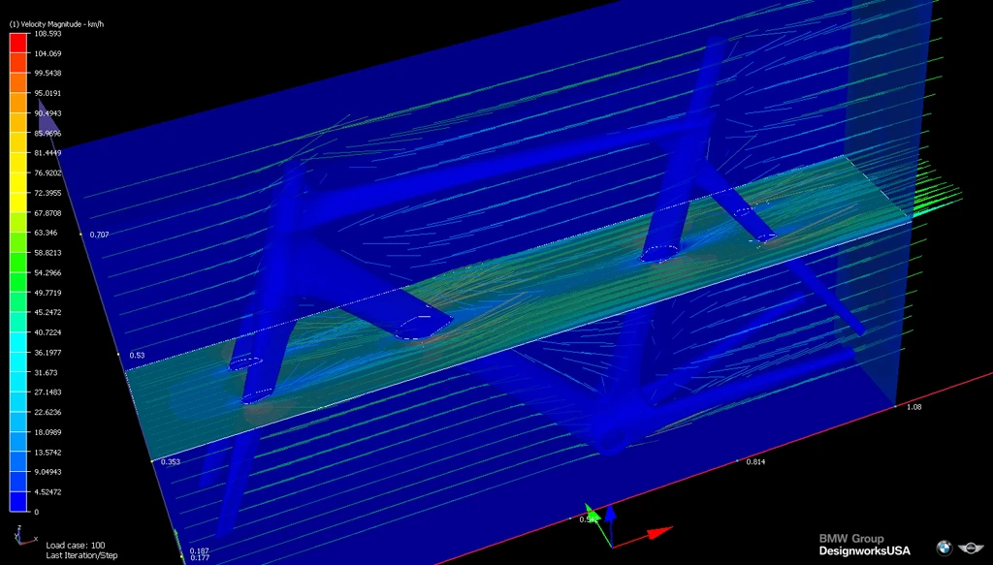Click the axis label 0.187
Image resolution: width=993 pixels, height=565 pixels.
[x=199, y=551]
